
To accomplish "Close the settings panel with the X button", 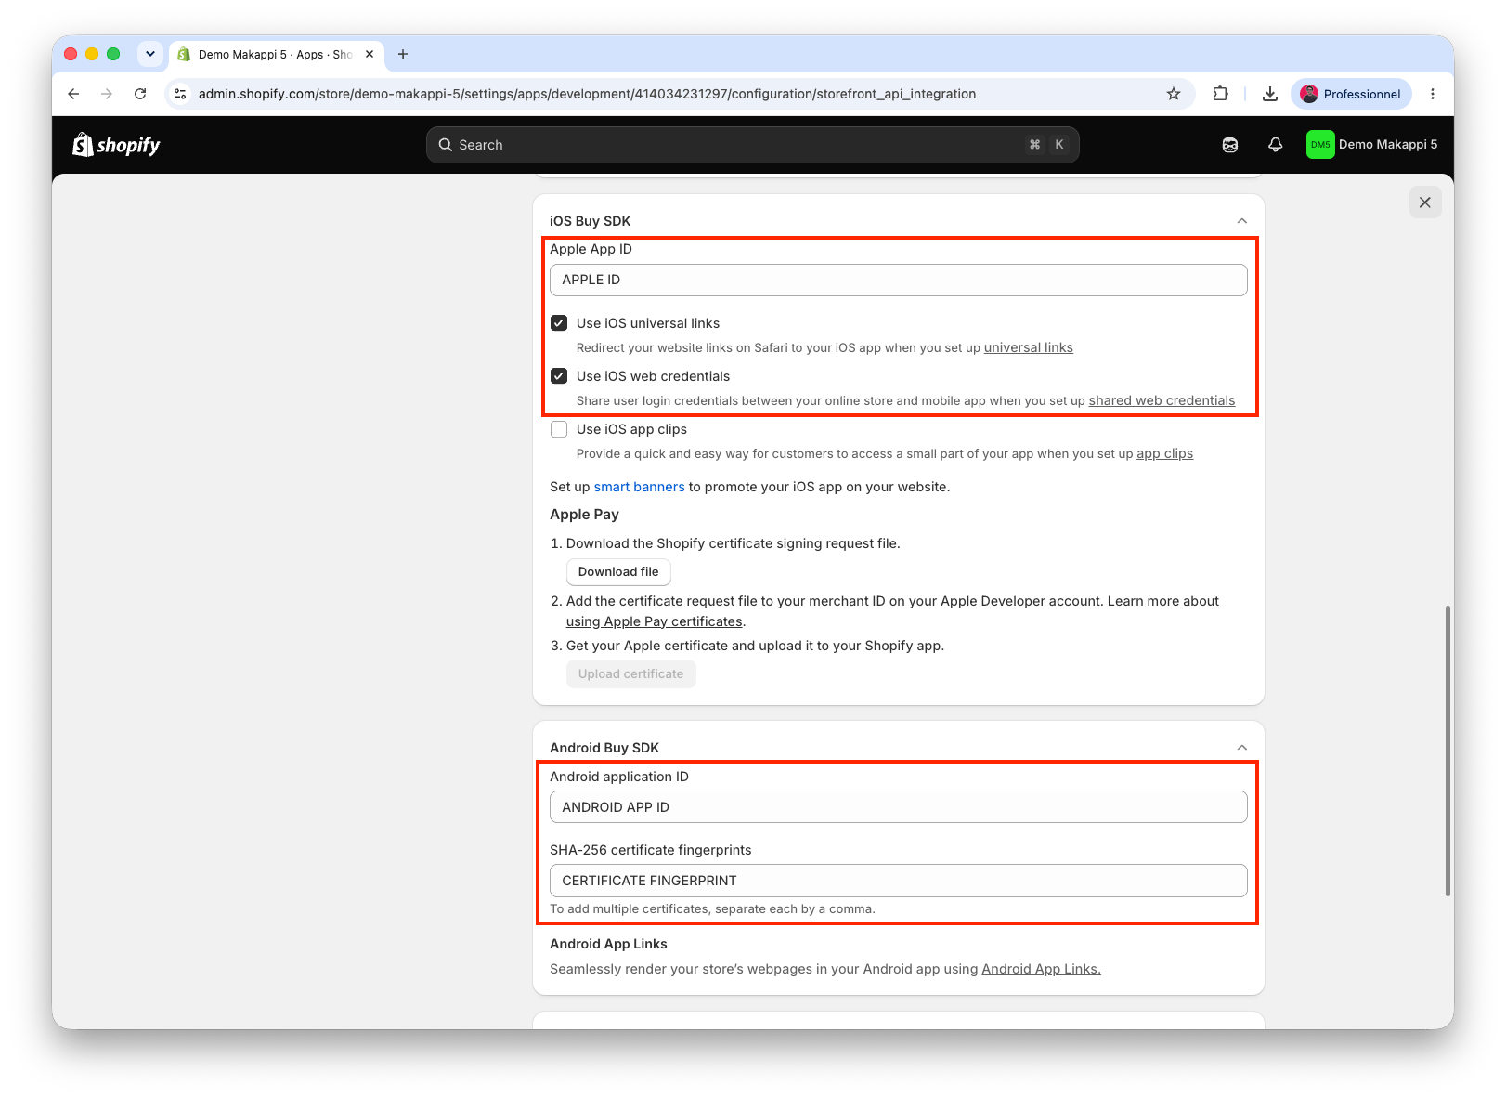I will click(1425, 203).
